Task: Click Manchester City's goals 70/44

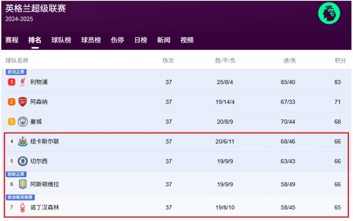Action: pyautogui.click(x=288, y=121)
